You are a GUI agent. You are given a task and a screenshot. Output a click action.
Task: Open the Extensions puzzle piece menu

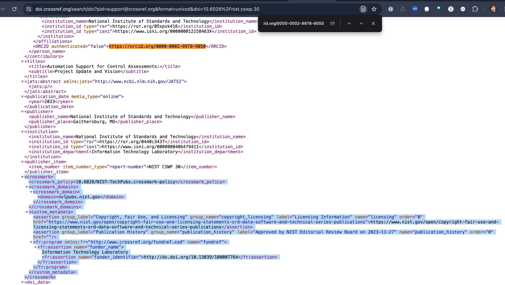[475, 9]
